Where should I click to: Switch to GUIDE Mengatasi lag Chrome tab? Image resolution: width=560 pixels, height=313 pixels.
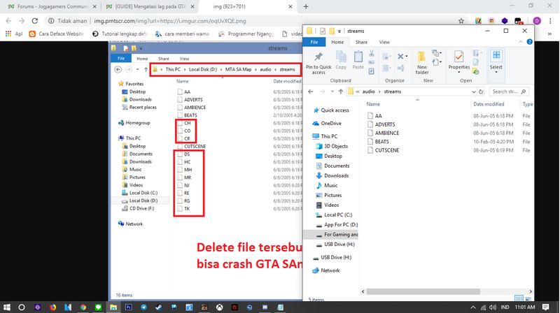coord(150,6)
